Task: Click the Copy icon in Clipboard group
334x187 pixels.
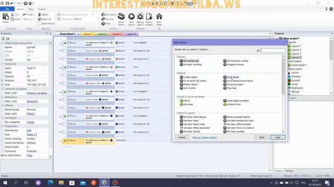Action: click(x=13, y=19)
